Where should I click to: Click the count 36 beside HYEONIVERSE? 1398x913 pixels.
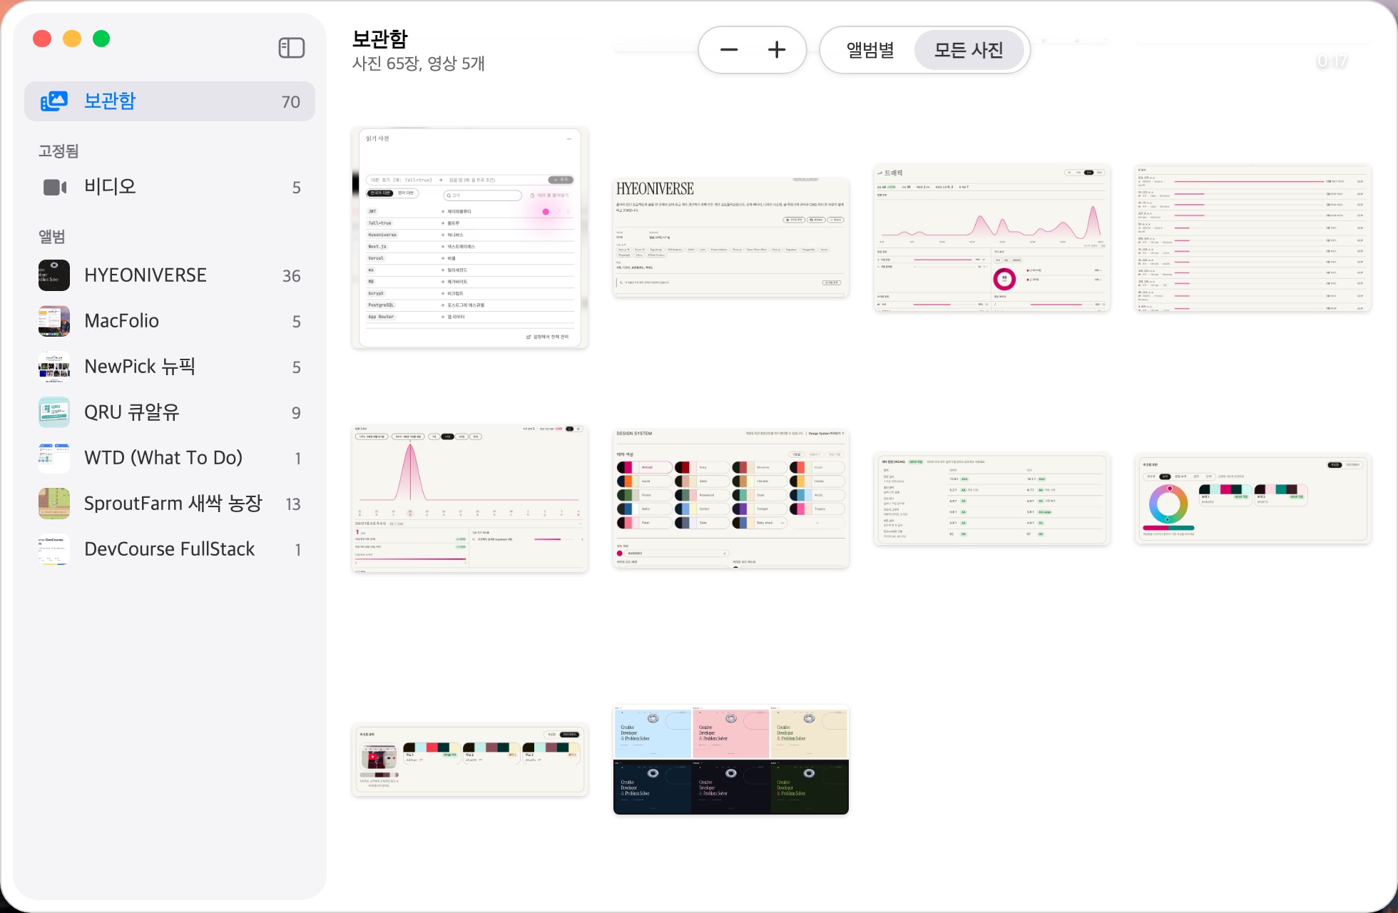point(292,276)
